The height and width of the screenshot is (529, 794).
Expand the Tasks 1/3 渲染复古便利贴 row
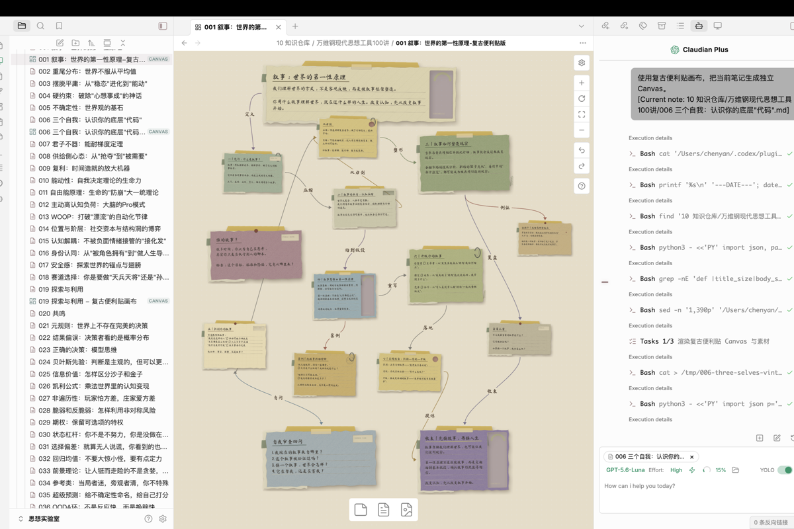pyautogui.click(x=711, y=341)
